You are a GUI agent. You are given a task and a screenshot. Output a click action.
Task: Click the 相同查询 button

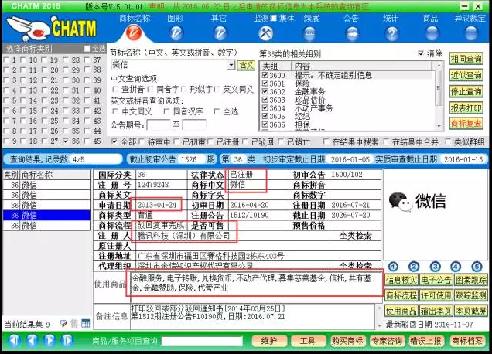pos(466,59)
